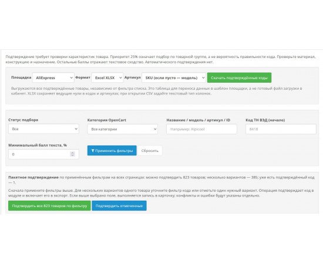
Task: Click the Минимальный балл текста, % label
Action: [38, 145]
